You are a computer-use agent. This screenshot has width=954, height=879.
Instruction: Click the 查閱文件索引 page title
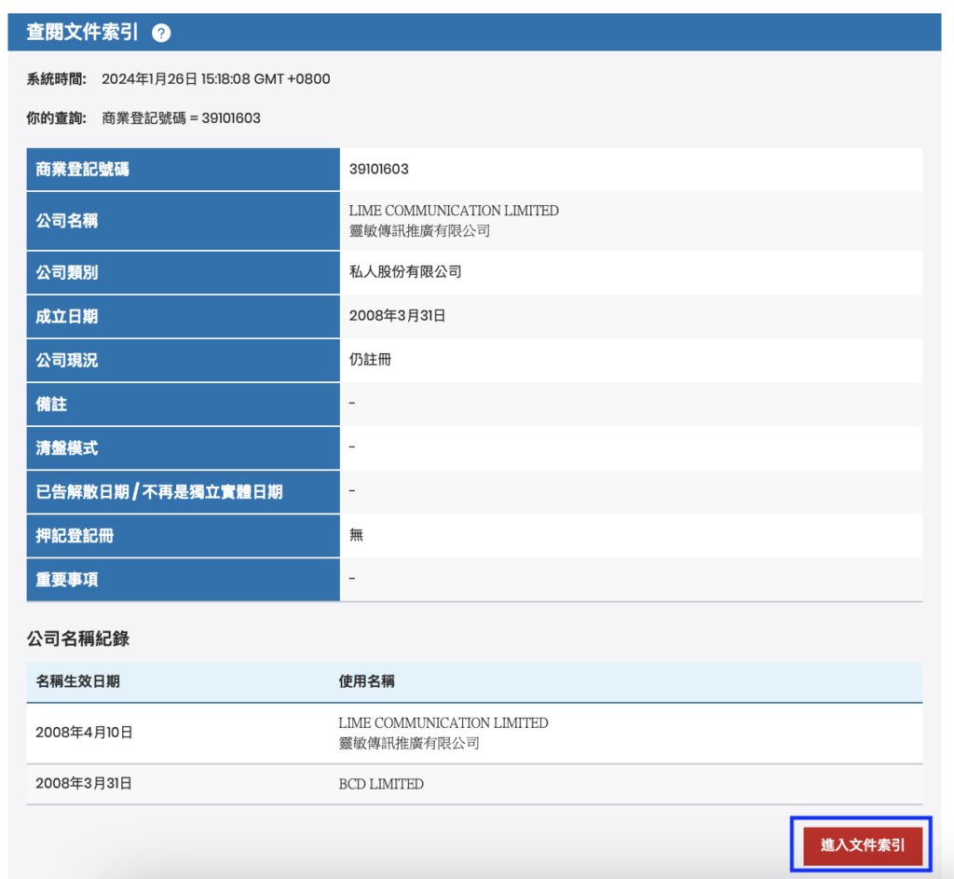tap(82, 33)
